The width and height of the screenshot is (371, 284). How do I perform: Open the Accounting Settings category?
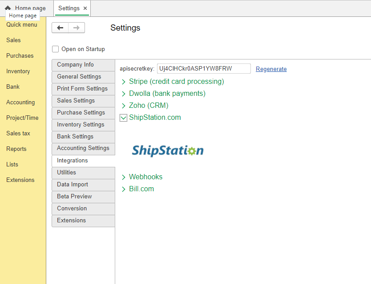tap(83, 149)
